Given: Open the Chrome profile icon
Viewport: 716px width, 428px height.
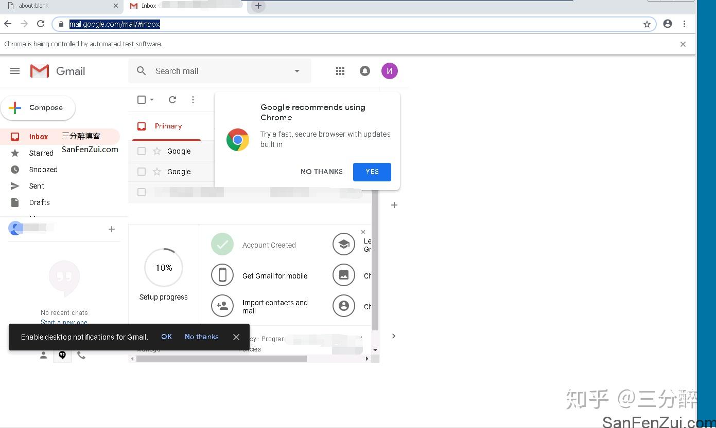Looking at the screenshot, I should click(x=668, y=24).
